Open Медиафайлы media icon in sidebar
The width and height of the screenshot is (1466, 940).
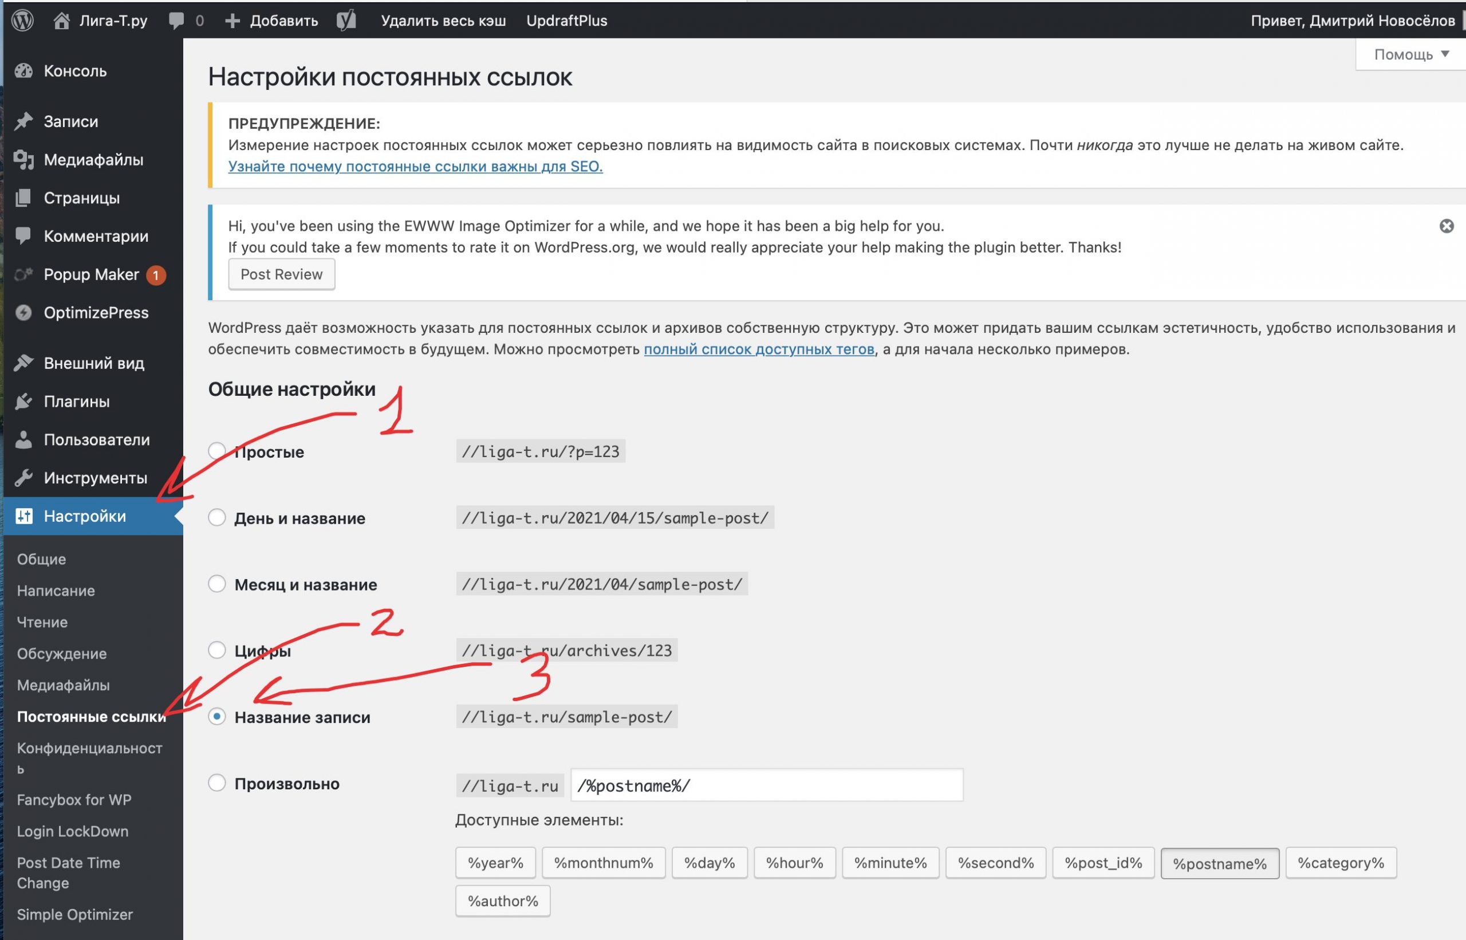click(24, 160)
